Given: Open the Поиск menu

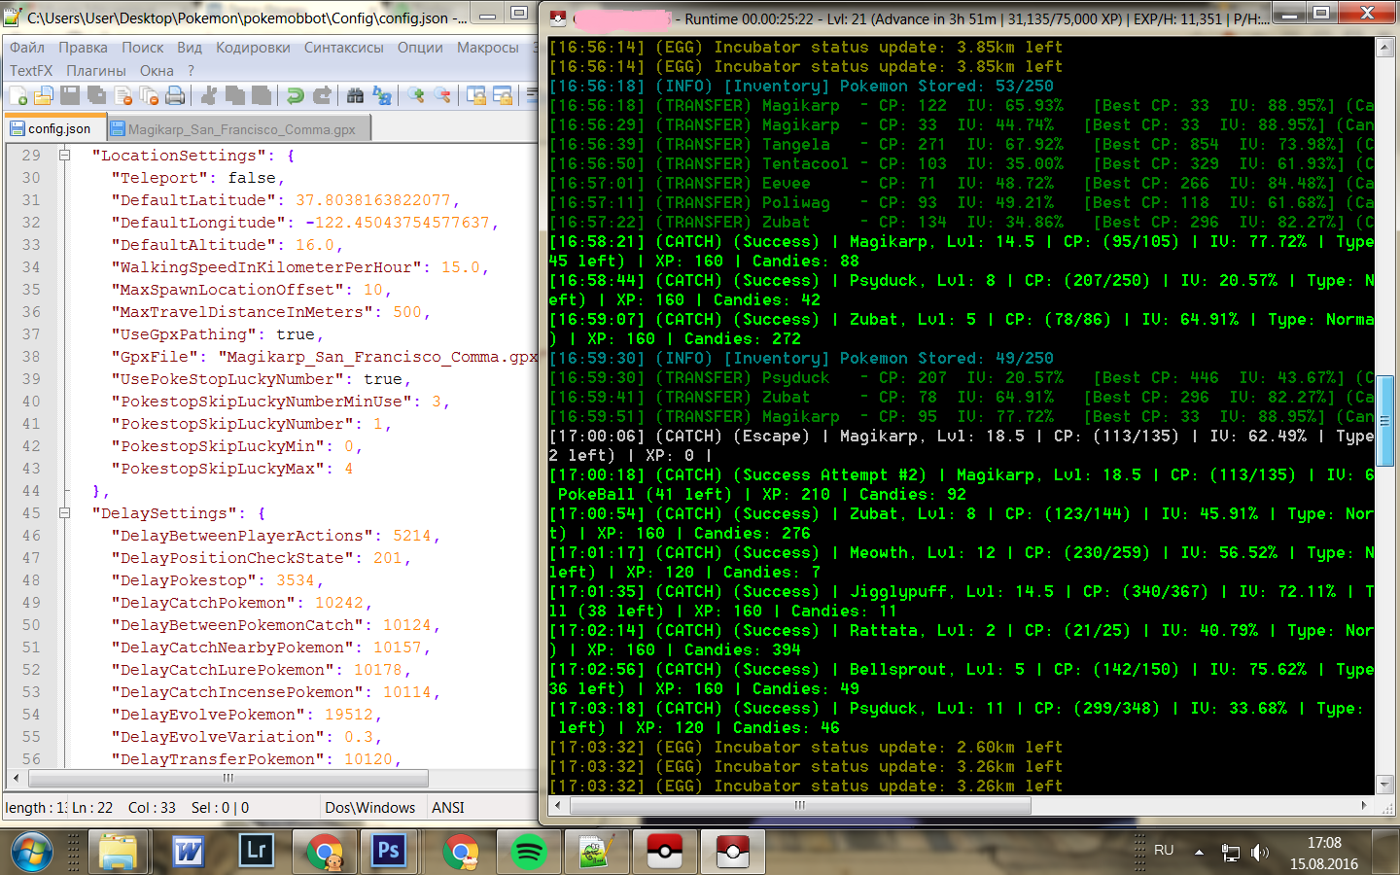Looking at the screenshot, I should (x=143, y=48).
